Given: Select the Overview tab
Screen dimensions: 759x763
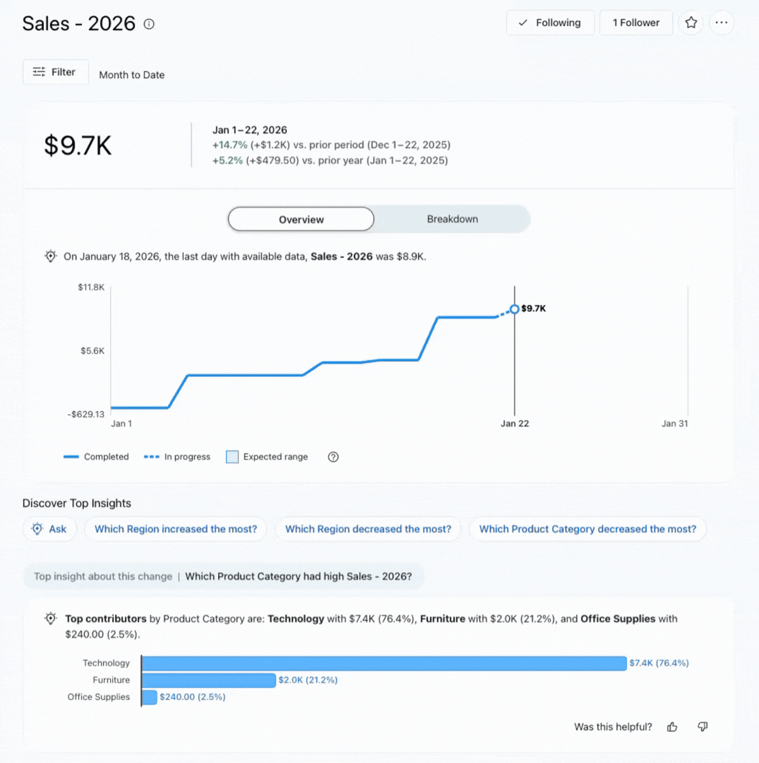Looking at the screenshot, I should pos(301,219).
